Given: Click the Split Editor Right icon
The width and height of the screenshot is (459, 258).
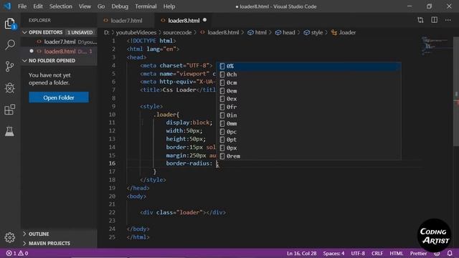Looking at the screenshot, I should pos(435,20).
